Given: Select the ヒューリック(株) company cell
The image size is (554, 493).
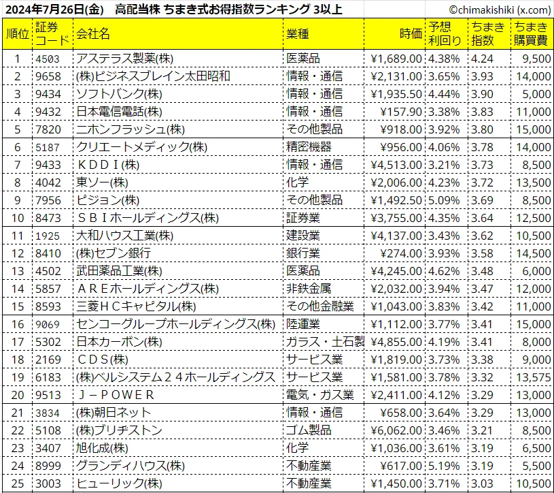Looking at the screenshot, I should click(x=178, y=483).
